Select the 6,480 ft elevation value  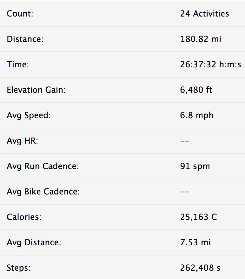coord(196,90)
